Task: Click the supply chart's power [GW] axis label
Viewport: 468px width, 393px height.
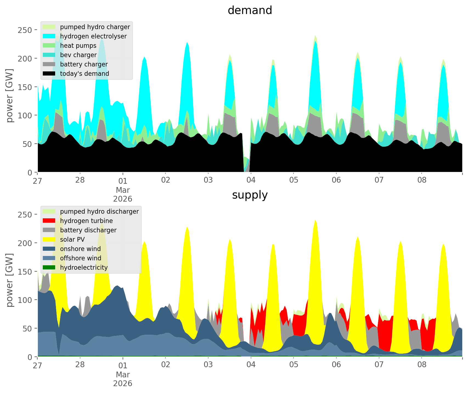Action: coord(10,280)
